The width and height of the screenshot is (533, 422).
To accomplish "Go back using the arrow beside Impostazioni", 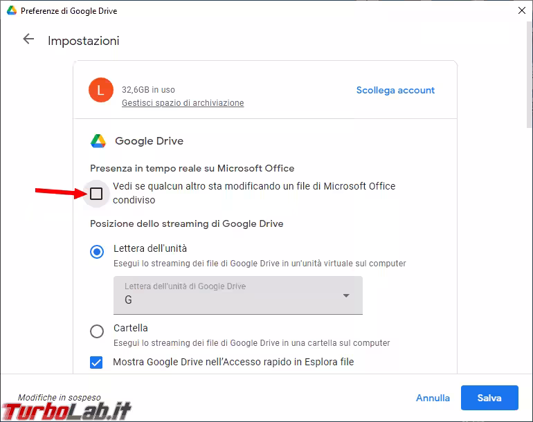I will coord(28,39).
